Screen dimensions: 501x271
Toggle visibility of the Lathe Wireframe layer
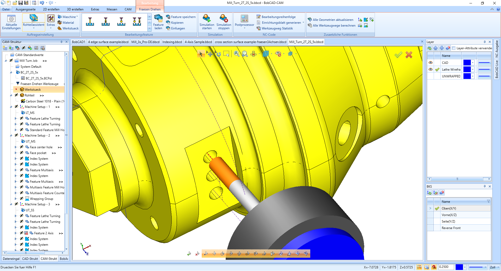point(431,69)
